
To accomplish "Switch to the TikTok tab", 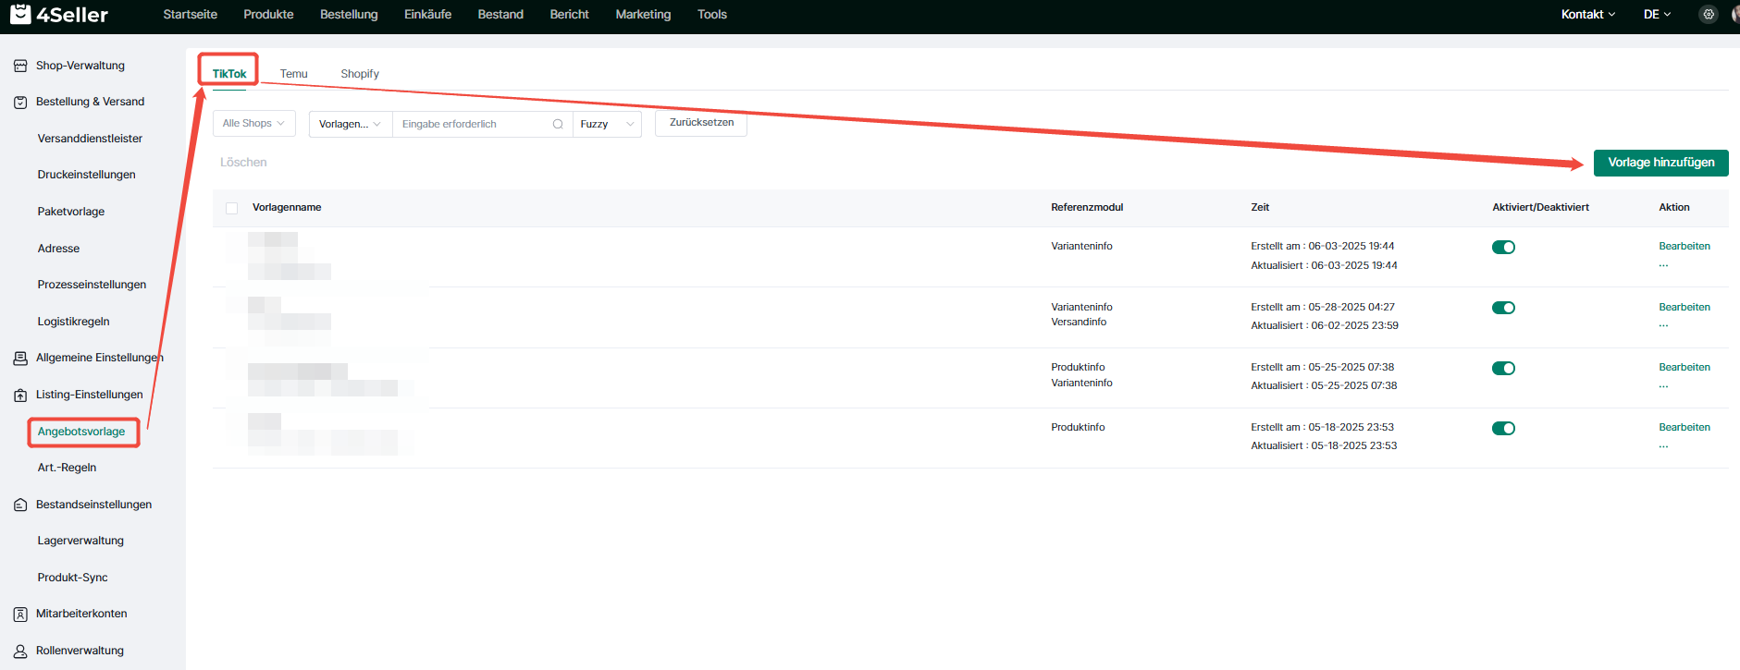I will 229,74.
